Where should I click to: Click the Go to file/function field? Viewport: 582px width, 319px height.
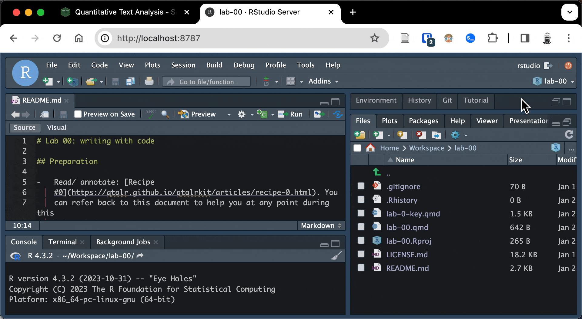(207, 82)
